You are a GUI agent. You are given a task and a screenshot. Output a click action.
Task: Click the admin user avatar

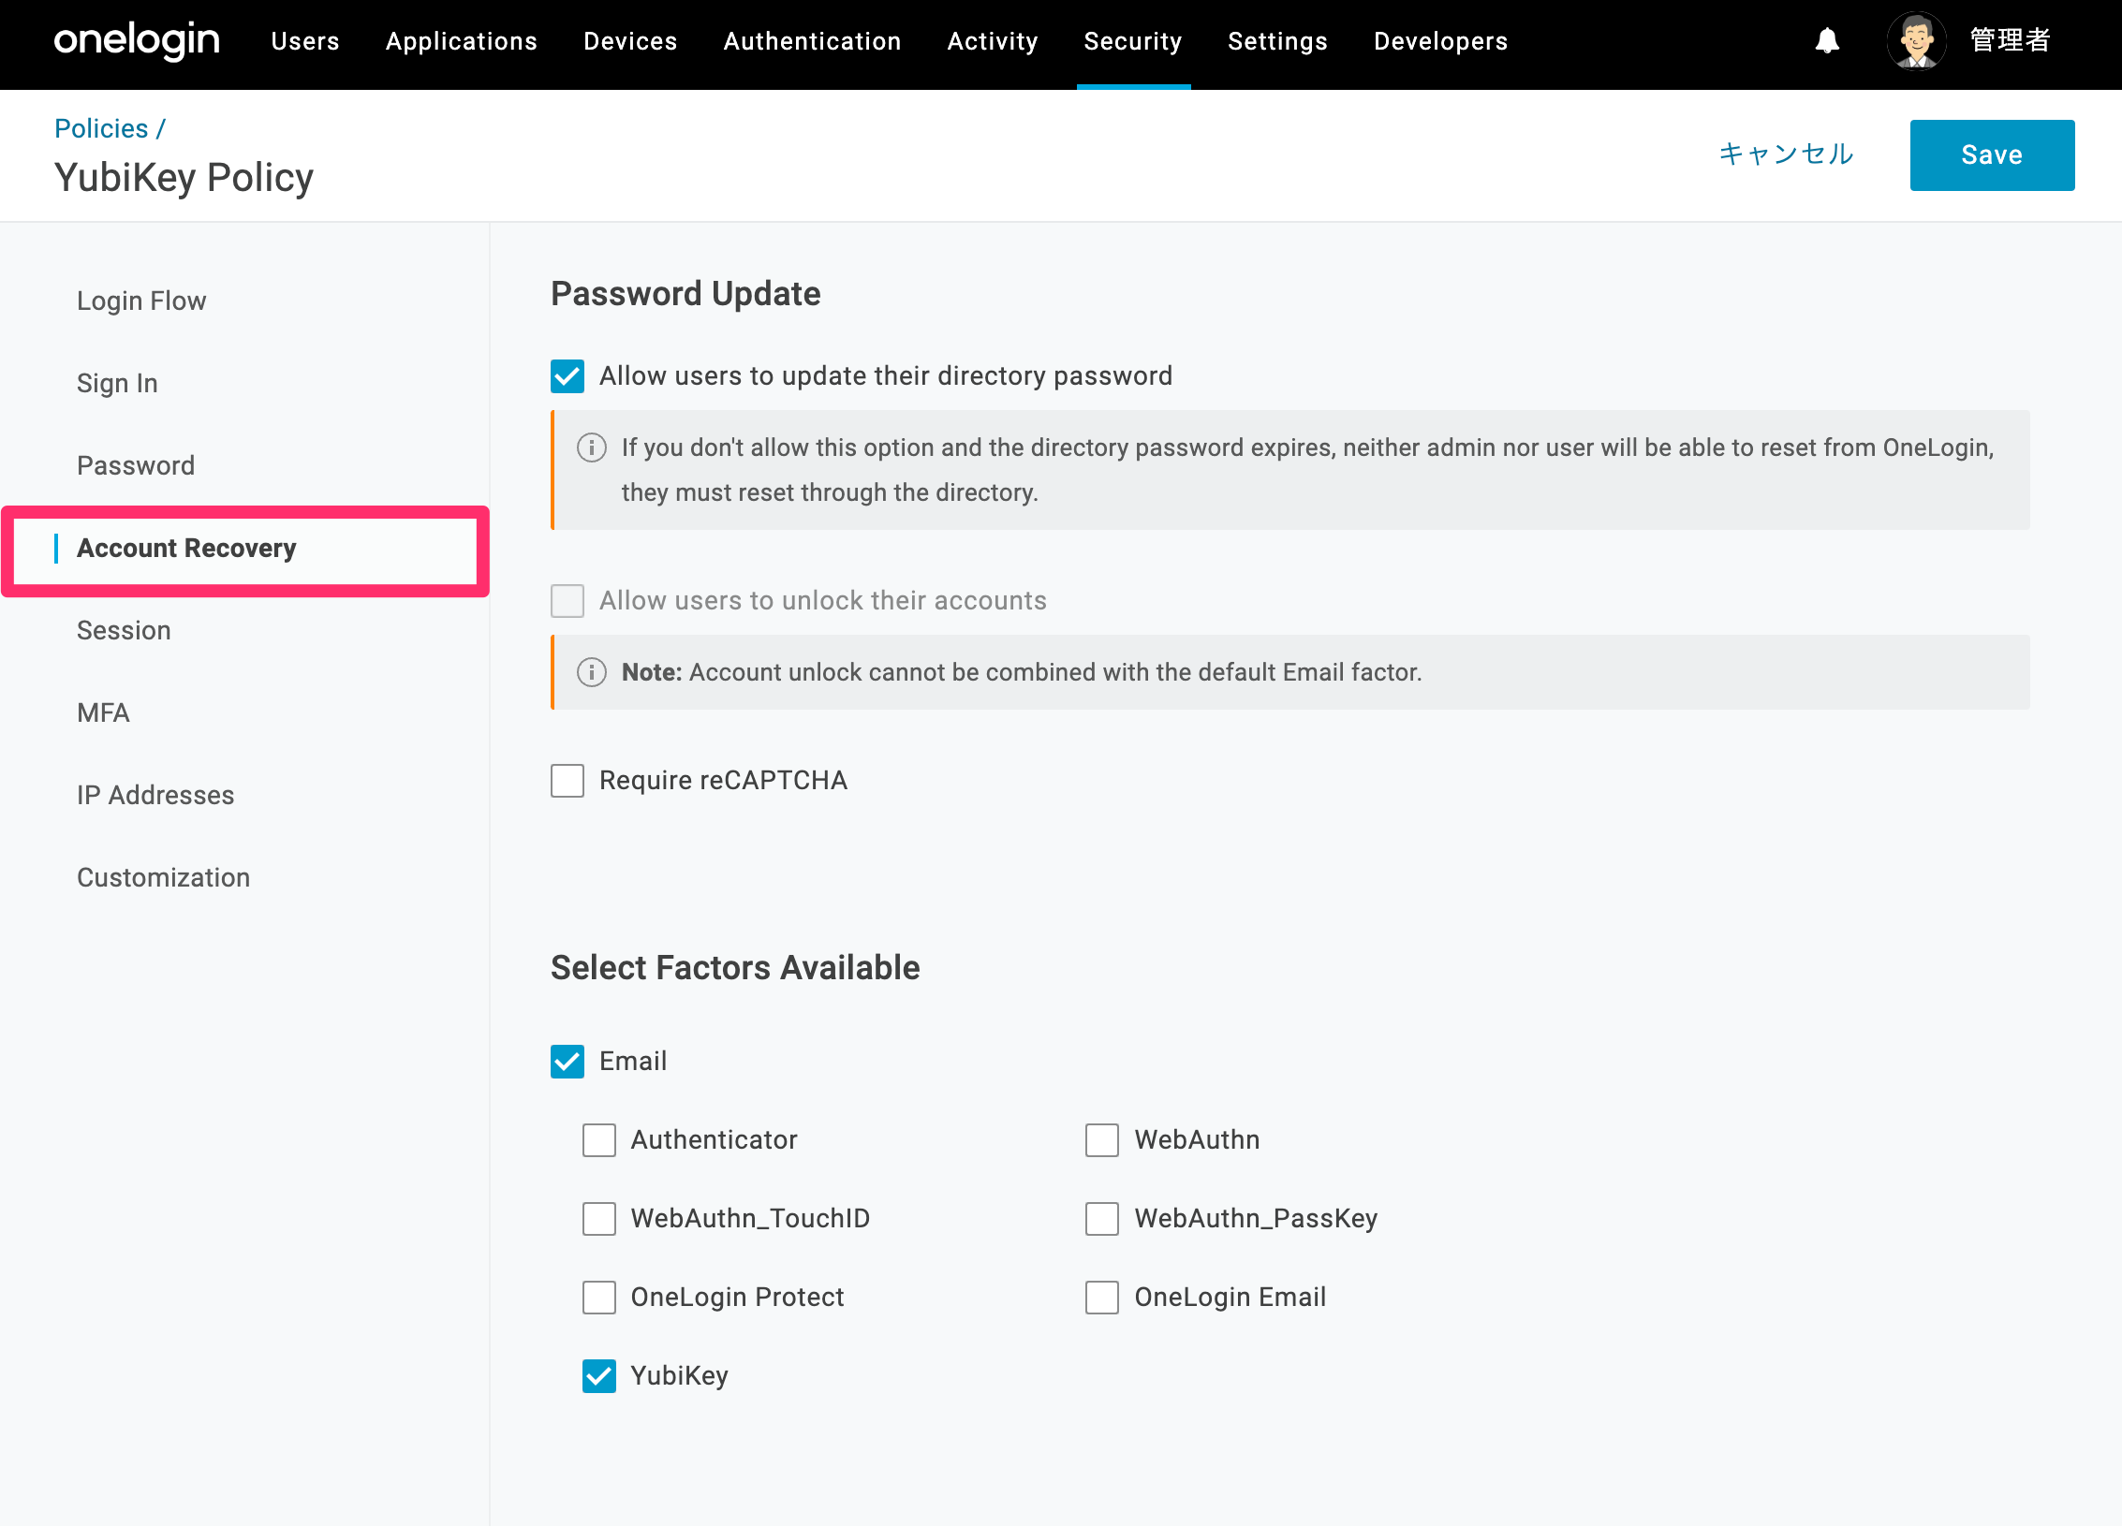[x=1916, y=41]
